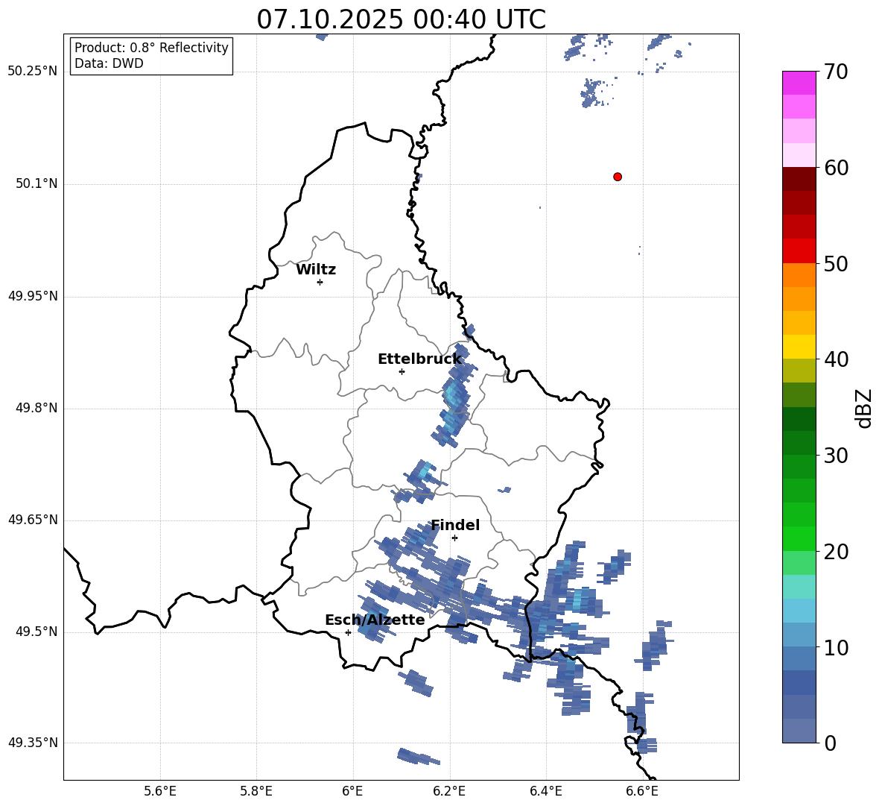Pick the yellow swatch above 40 dBZ
The height and width of the screenshot is (806, 882).
[799, 347]
